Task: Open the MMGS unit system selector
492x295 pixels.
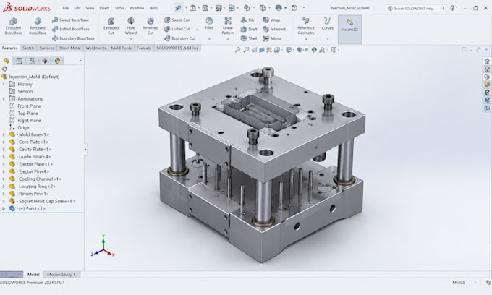Action: point(459,283)
